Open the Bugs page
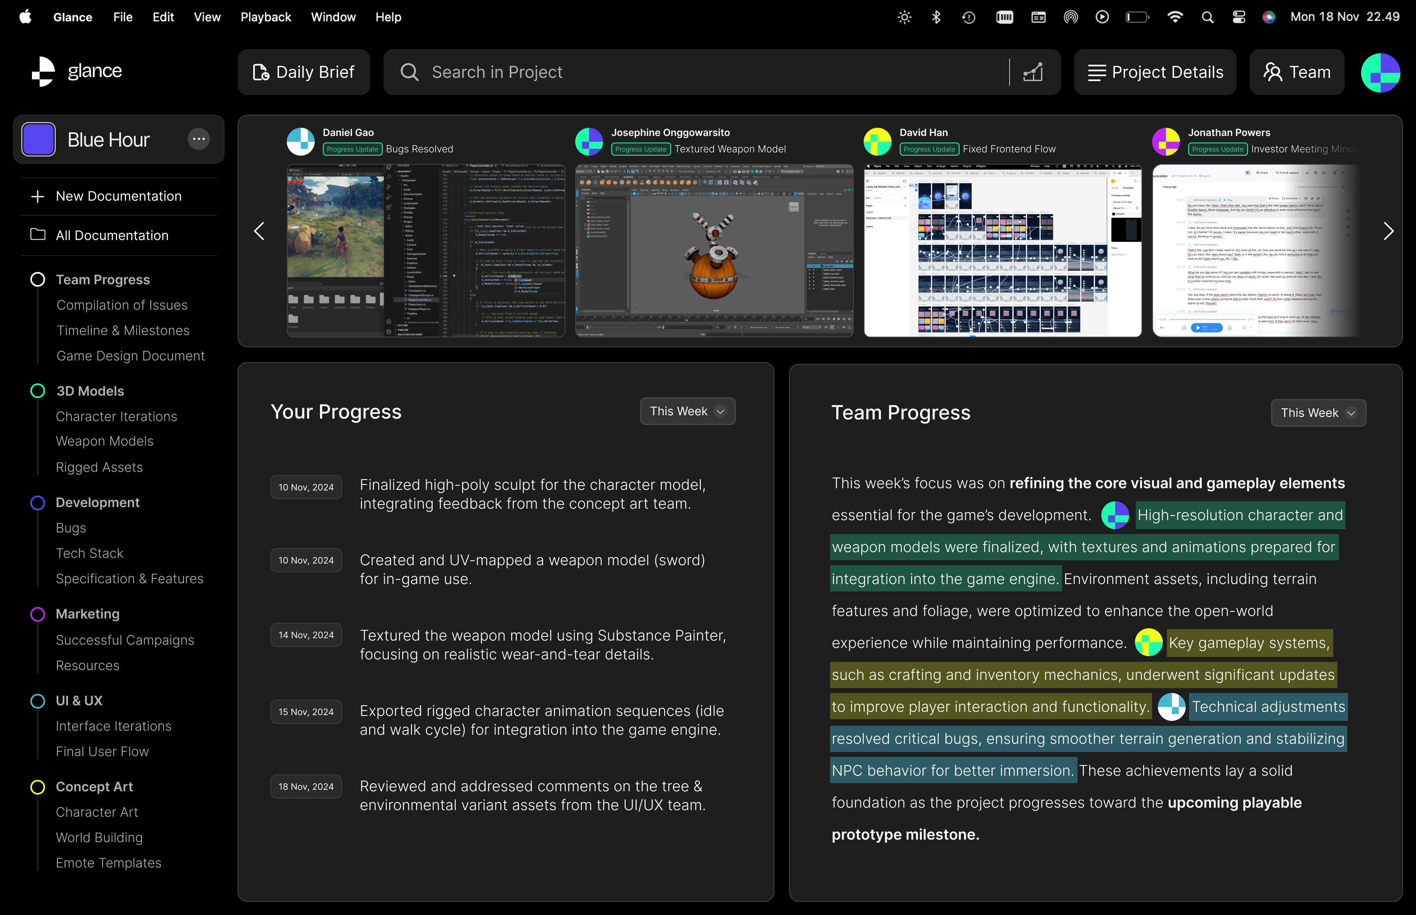Screen dimensions: 1416x915 [x=71, y=528]
